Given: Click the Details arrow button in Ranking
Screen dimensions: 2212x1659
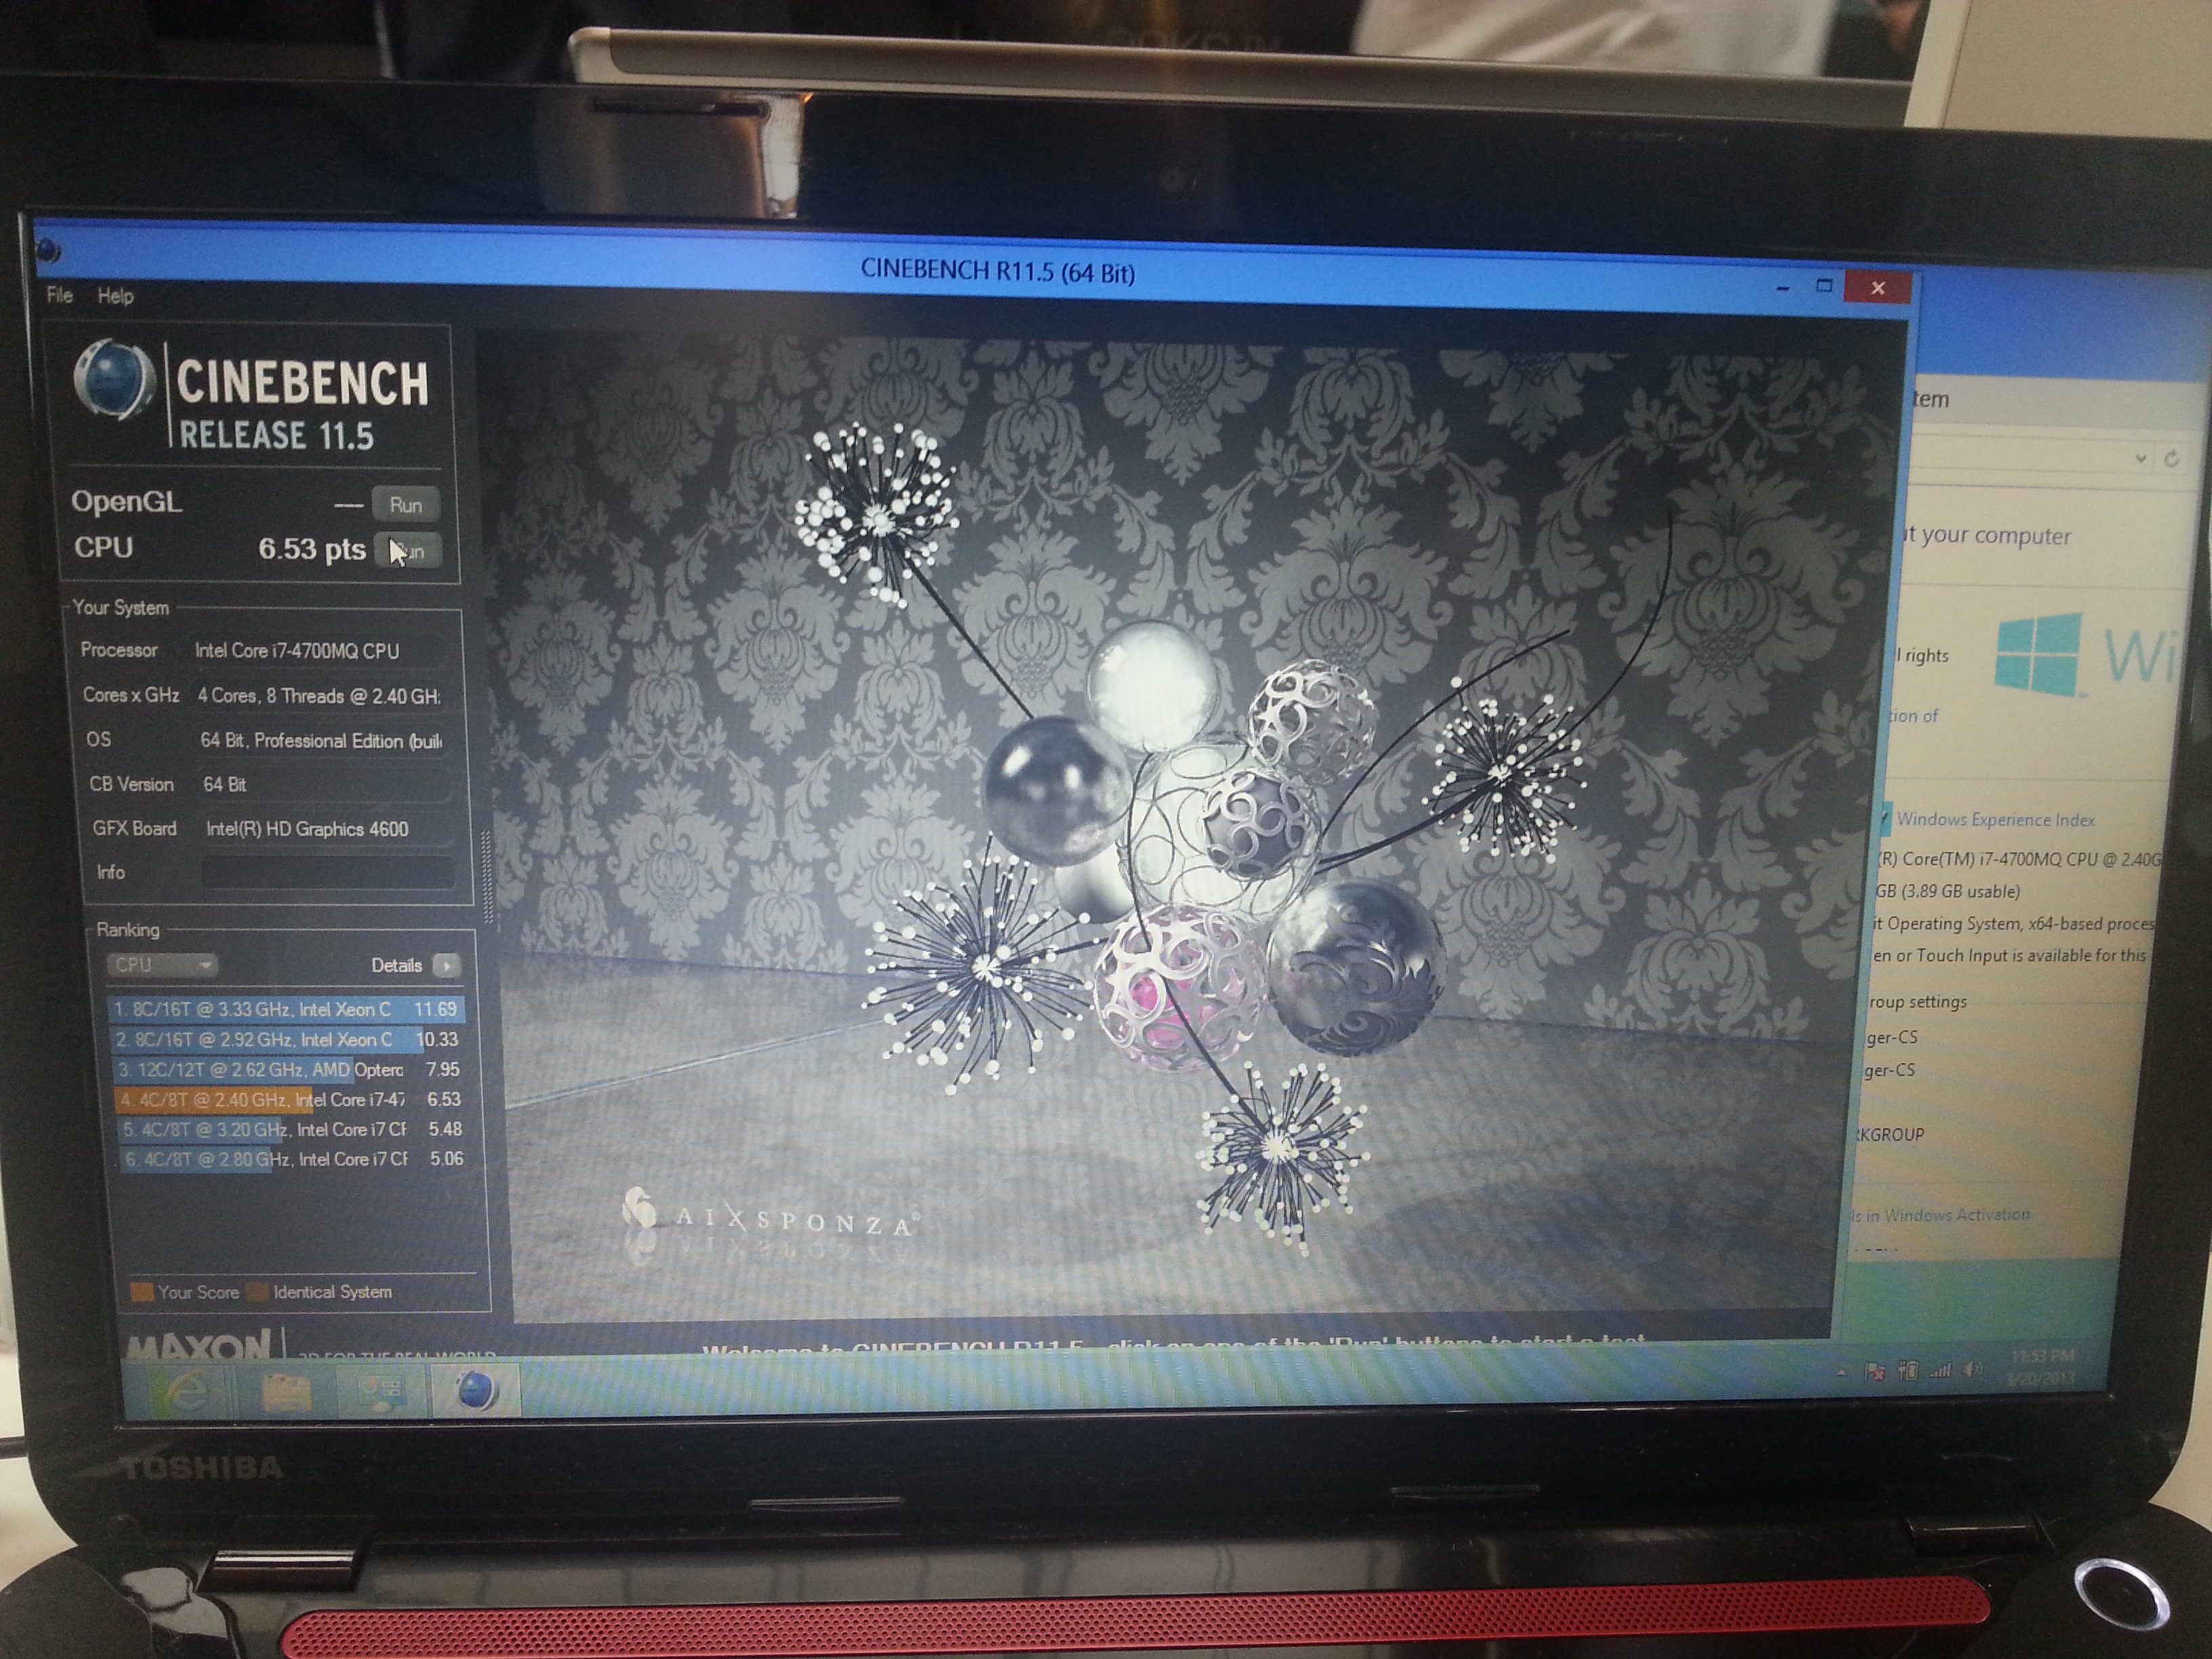Looking at the screenshot, I should click(446, 965).
